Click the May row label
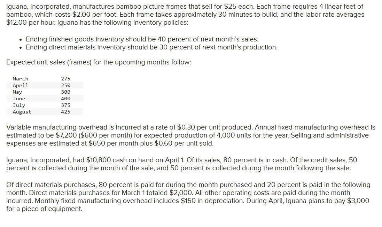This screenshot has height=227, width=382. point(17,92)
